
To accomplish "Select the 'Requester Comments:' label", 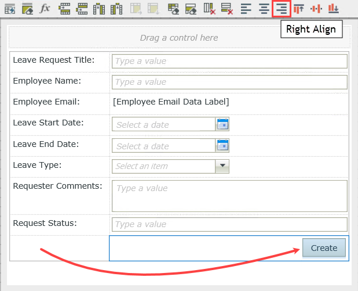I will pos(57,186).
